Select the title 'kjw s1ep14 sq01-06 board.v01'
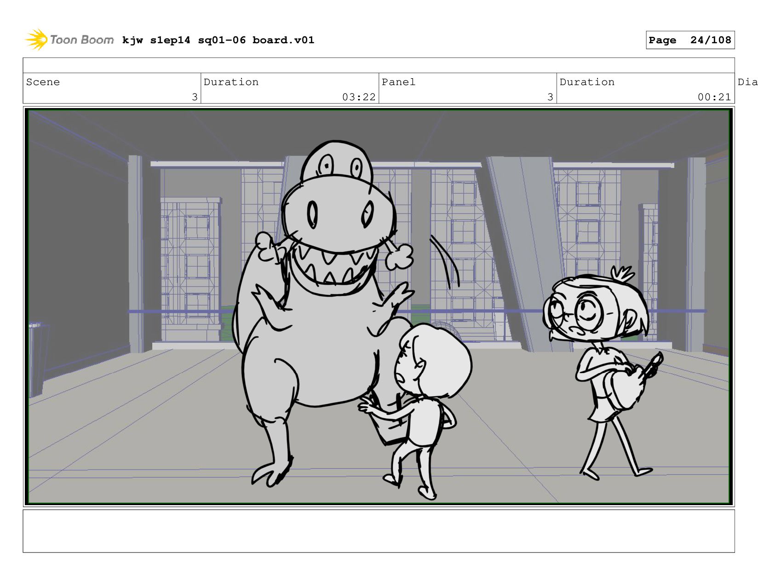The width and height of the screenshot is (758, 587). [218, 40]
